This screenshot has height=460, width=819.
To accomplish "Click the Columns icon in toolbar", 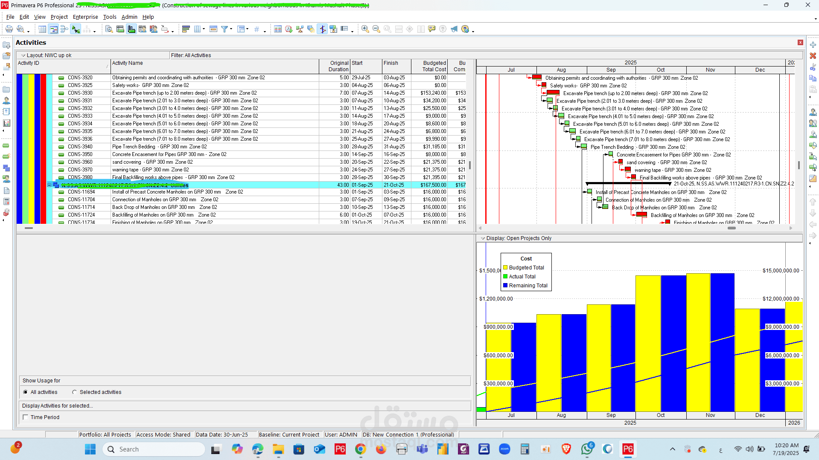I will point(198,29).
